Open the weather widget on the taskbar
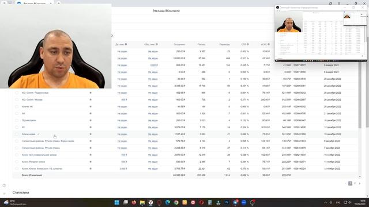Viewport: 369px width, 207px height. 16,202
